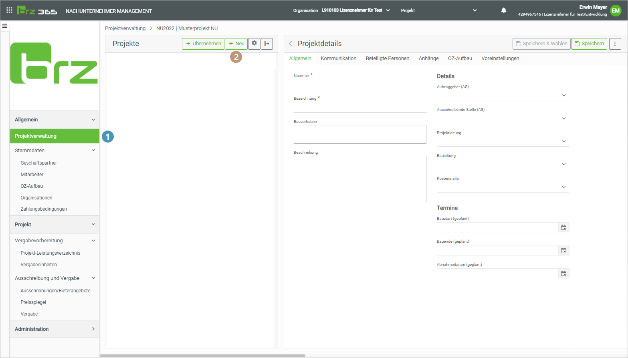Expand the Organisation selector dropdown
This screenshot has height=358, width=628.
[x=388, y=10]
